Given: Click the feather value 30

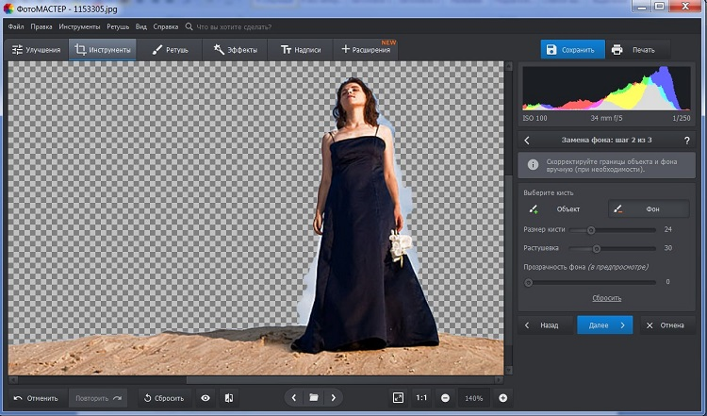Looking at the screenshot, I should pos(667,248).
